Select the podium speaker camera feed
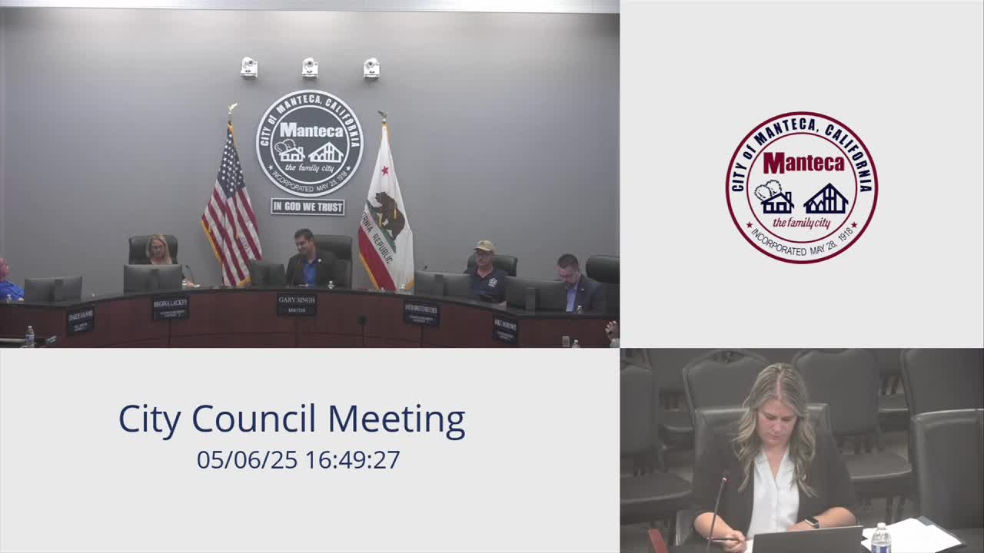The image size is (984, 553). (x=802, y=451)
